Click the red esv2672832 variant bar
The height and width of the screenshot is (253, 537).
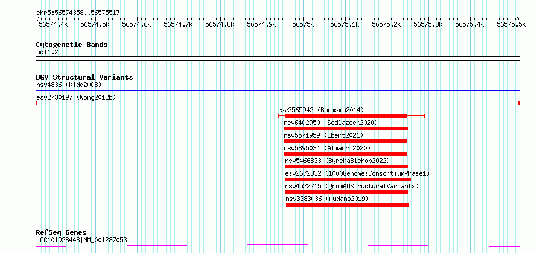pyautogui.click(x=348, y=179)
